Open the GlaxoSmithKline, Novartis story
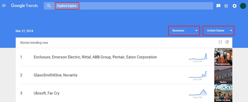The height and width of the screenshot is (102, 248). (x=55, y=75)
